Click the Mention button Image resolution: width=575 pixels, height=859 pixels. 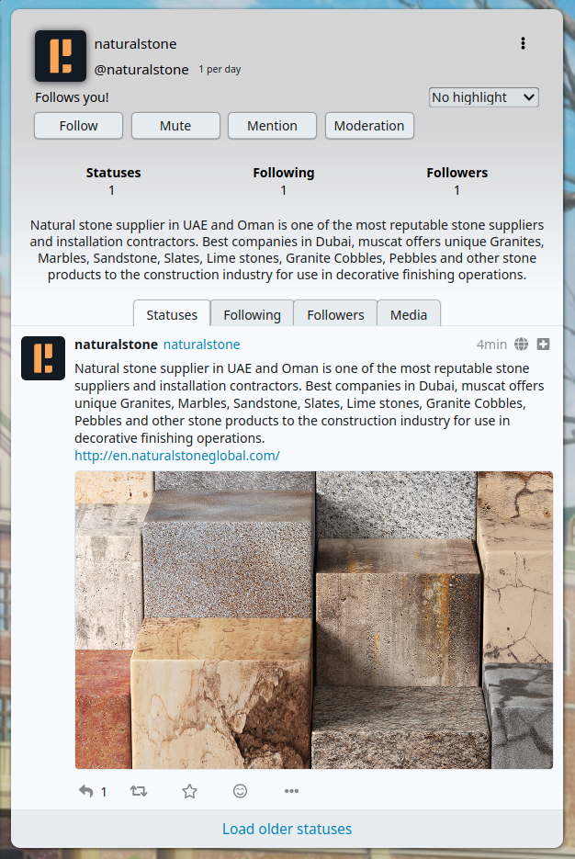pyautogui.click(x=272, y=126)
